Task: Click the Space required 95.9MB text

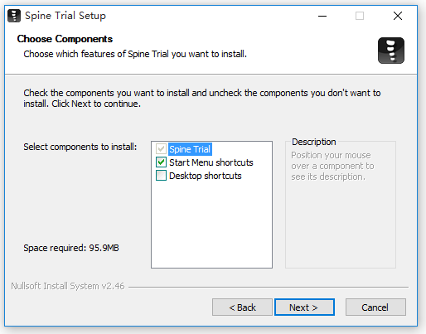Action: point(71,248)
